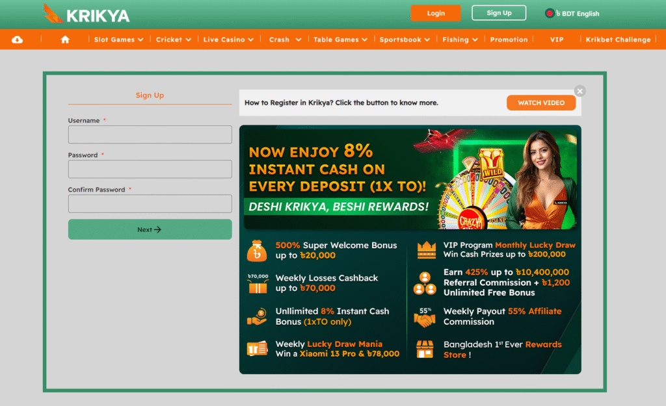Go to home via house icon
The width and height of the screenshot is (666, 406).
65,40
